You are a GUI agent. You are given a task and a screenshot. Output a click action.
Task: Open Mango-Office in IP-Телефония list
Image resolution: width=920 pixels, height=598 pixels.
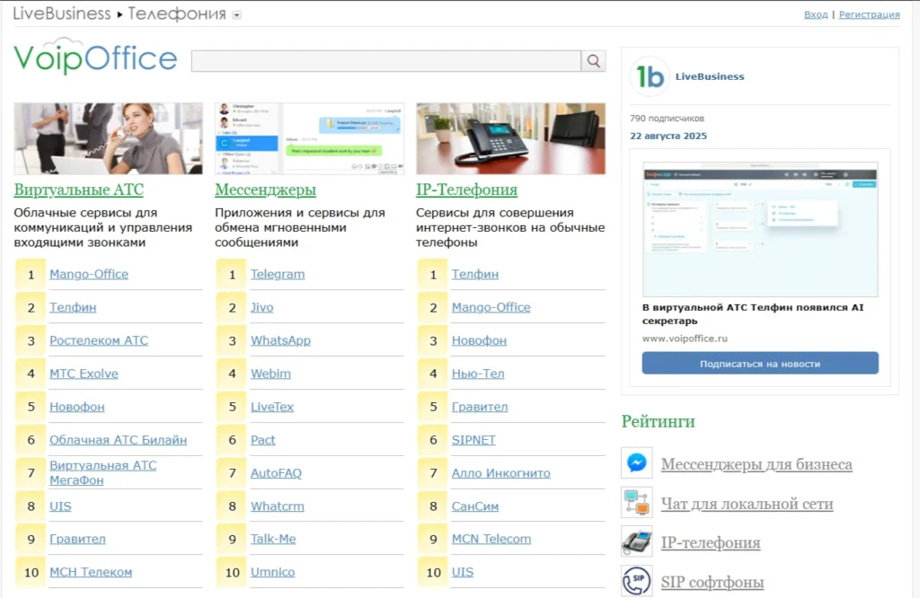pos(491,307)
